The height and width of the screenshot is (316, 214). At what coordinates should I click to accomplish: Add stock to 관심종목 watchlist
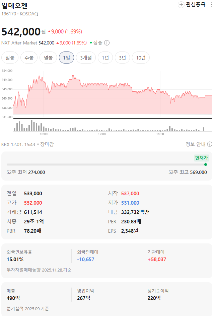pos(191,4)
